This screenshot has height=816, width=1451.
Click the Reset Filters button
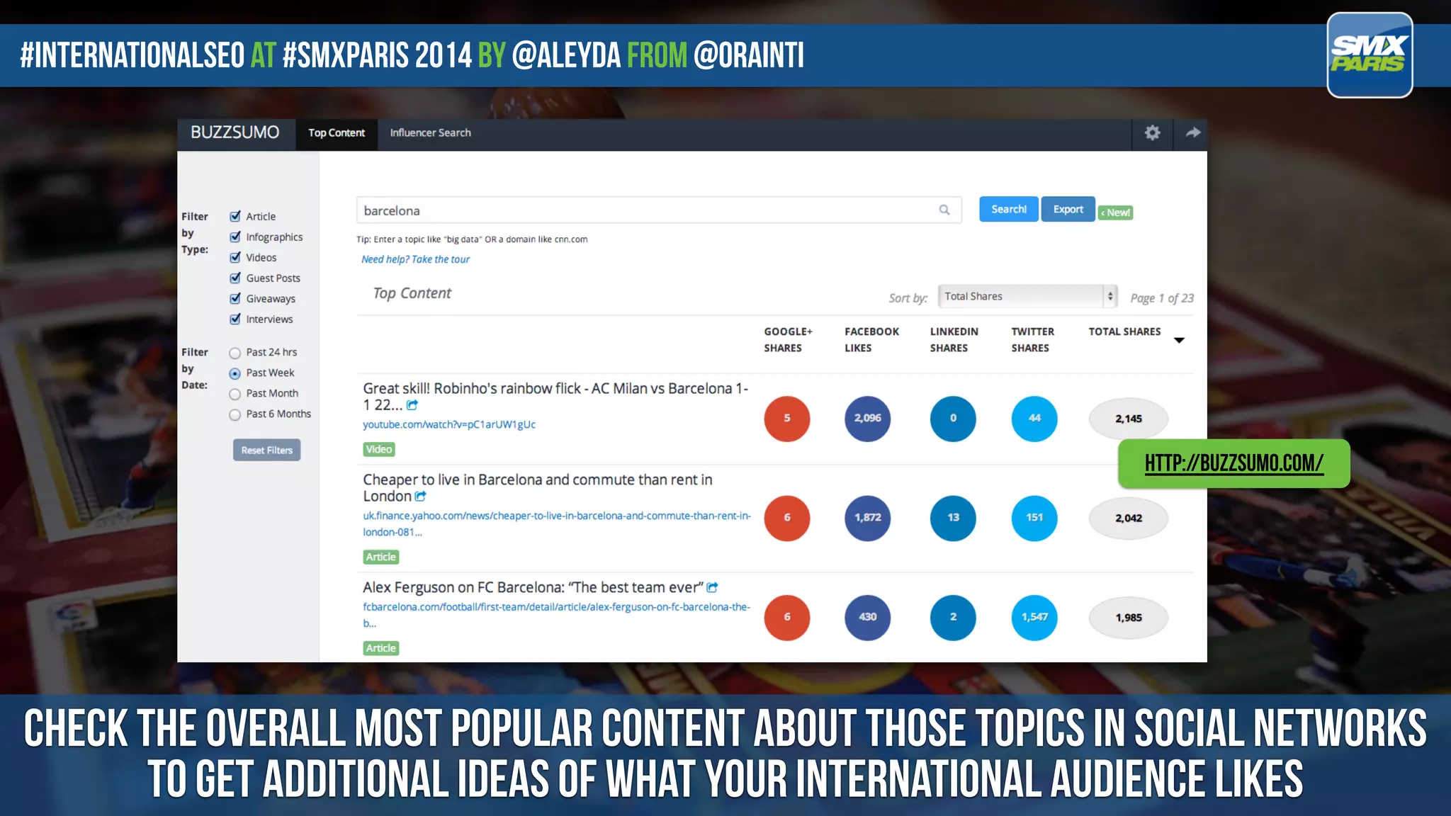coord(266,450)
